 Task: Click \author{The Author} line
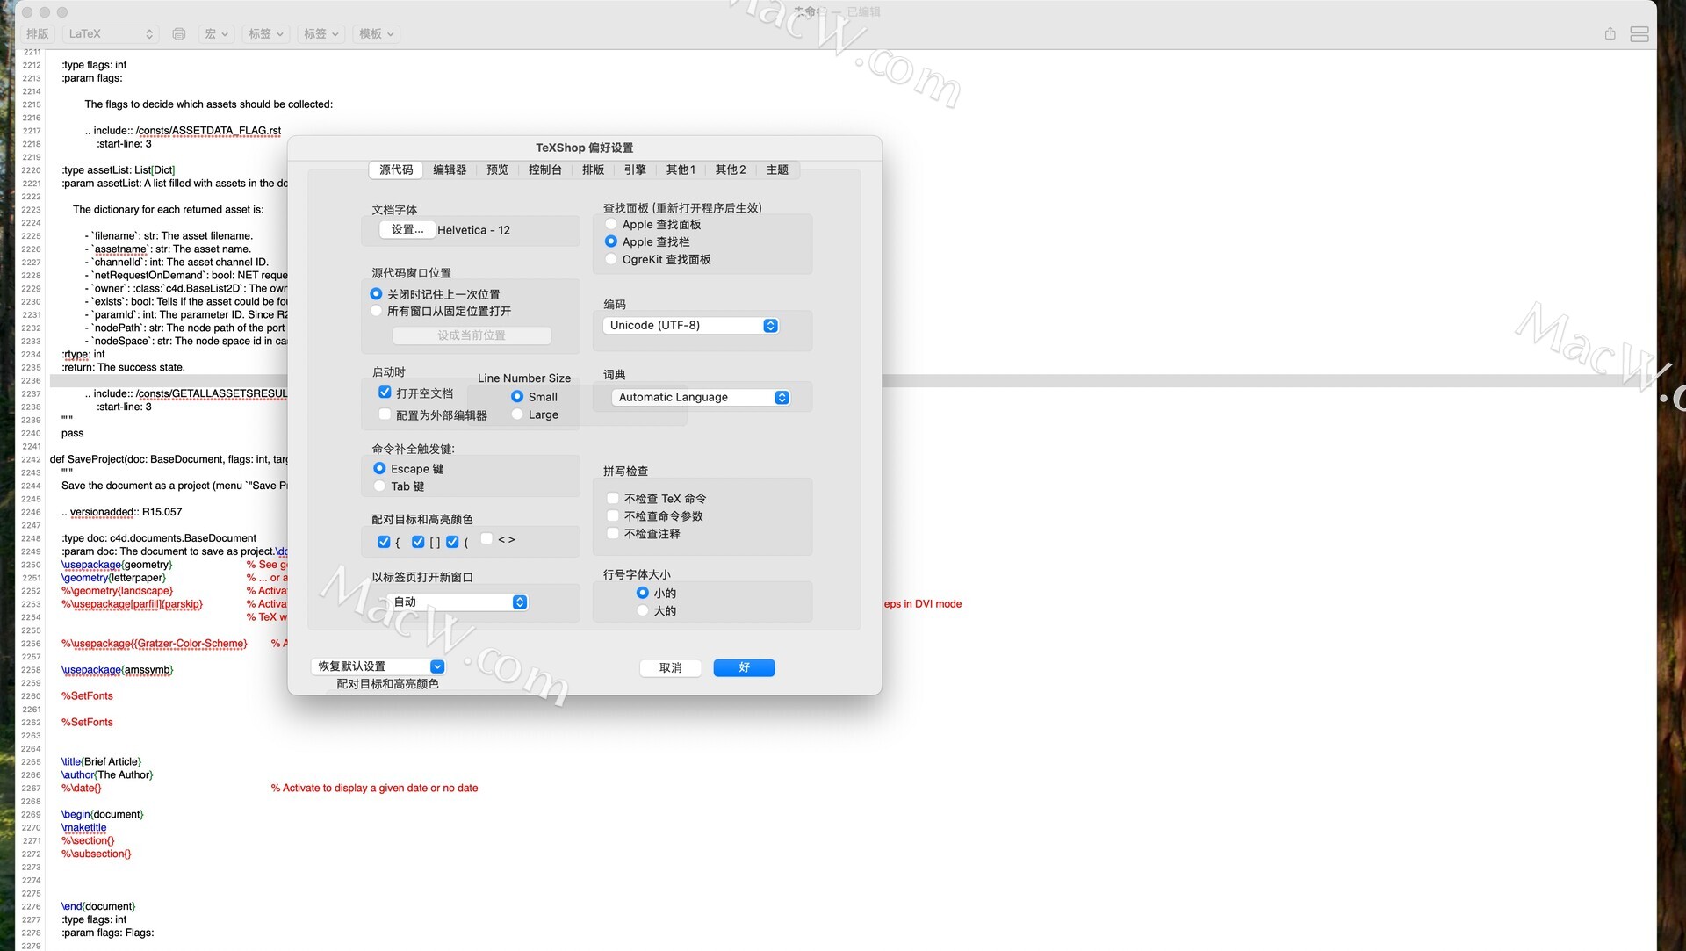pos(107,775)
